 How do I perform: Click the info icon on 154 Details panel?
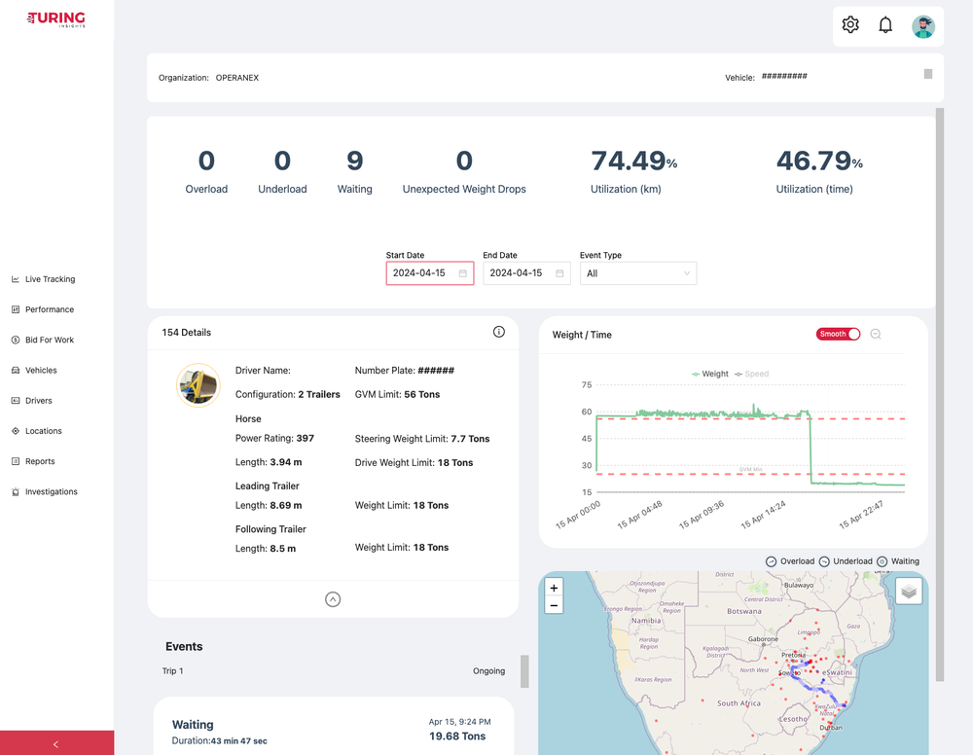[x=499, y=332]
